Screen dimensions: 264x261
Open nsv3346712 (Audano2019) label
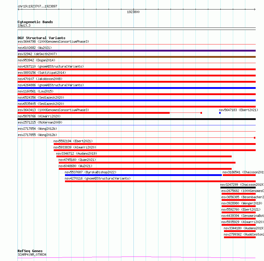[77, 153]
